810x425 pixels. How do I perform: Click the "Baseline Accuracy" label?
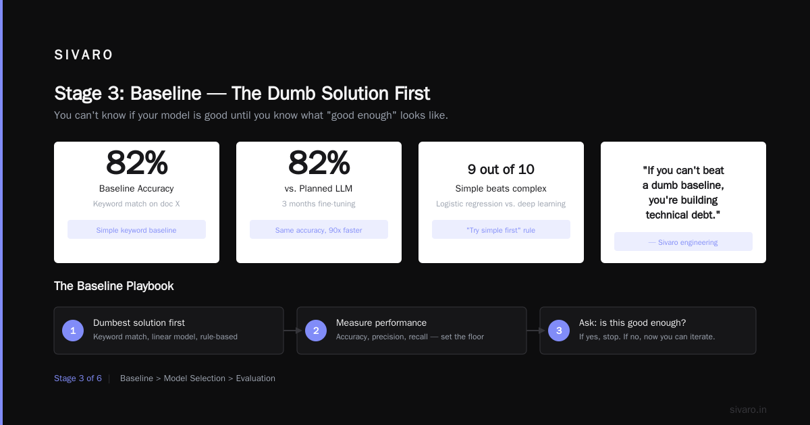(136, 189)
